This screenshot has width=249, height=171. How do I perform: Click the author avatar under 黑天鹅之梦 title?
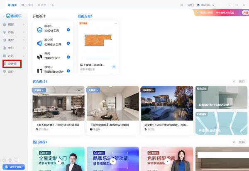click(37, 129)
